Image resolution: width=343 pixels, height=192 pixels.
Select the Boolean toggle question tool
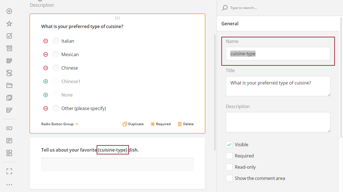pyautogui.click(x=9, y=73)
